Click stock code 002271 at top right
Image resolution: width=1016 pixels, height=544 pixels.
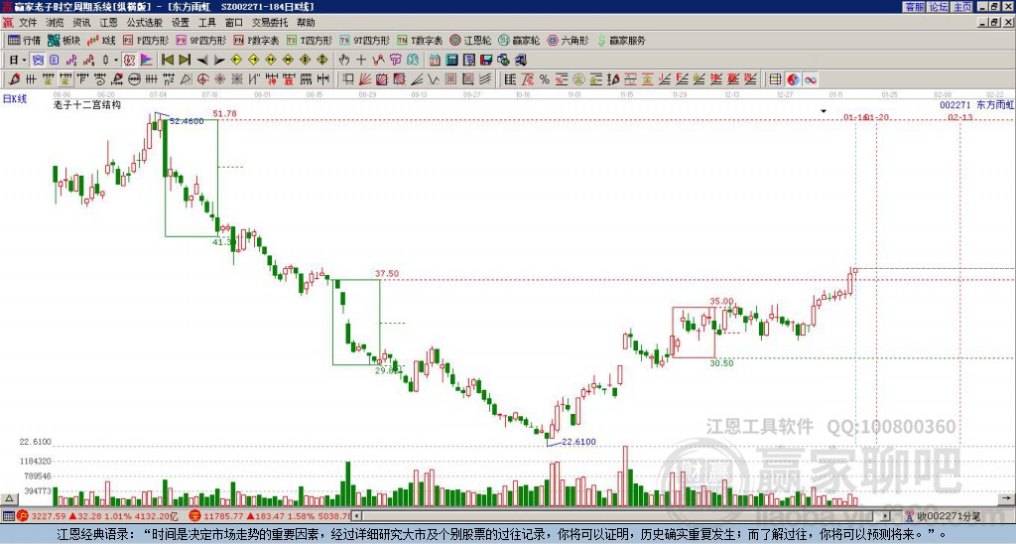point(955,104)
